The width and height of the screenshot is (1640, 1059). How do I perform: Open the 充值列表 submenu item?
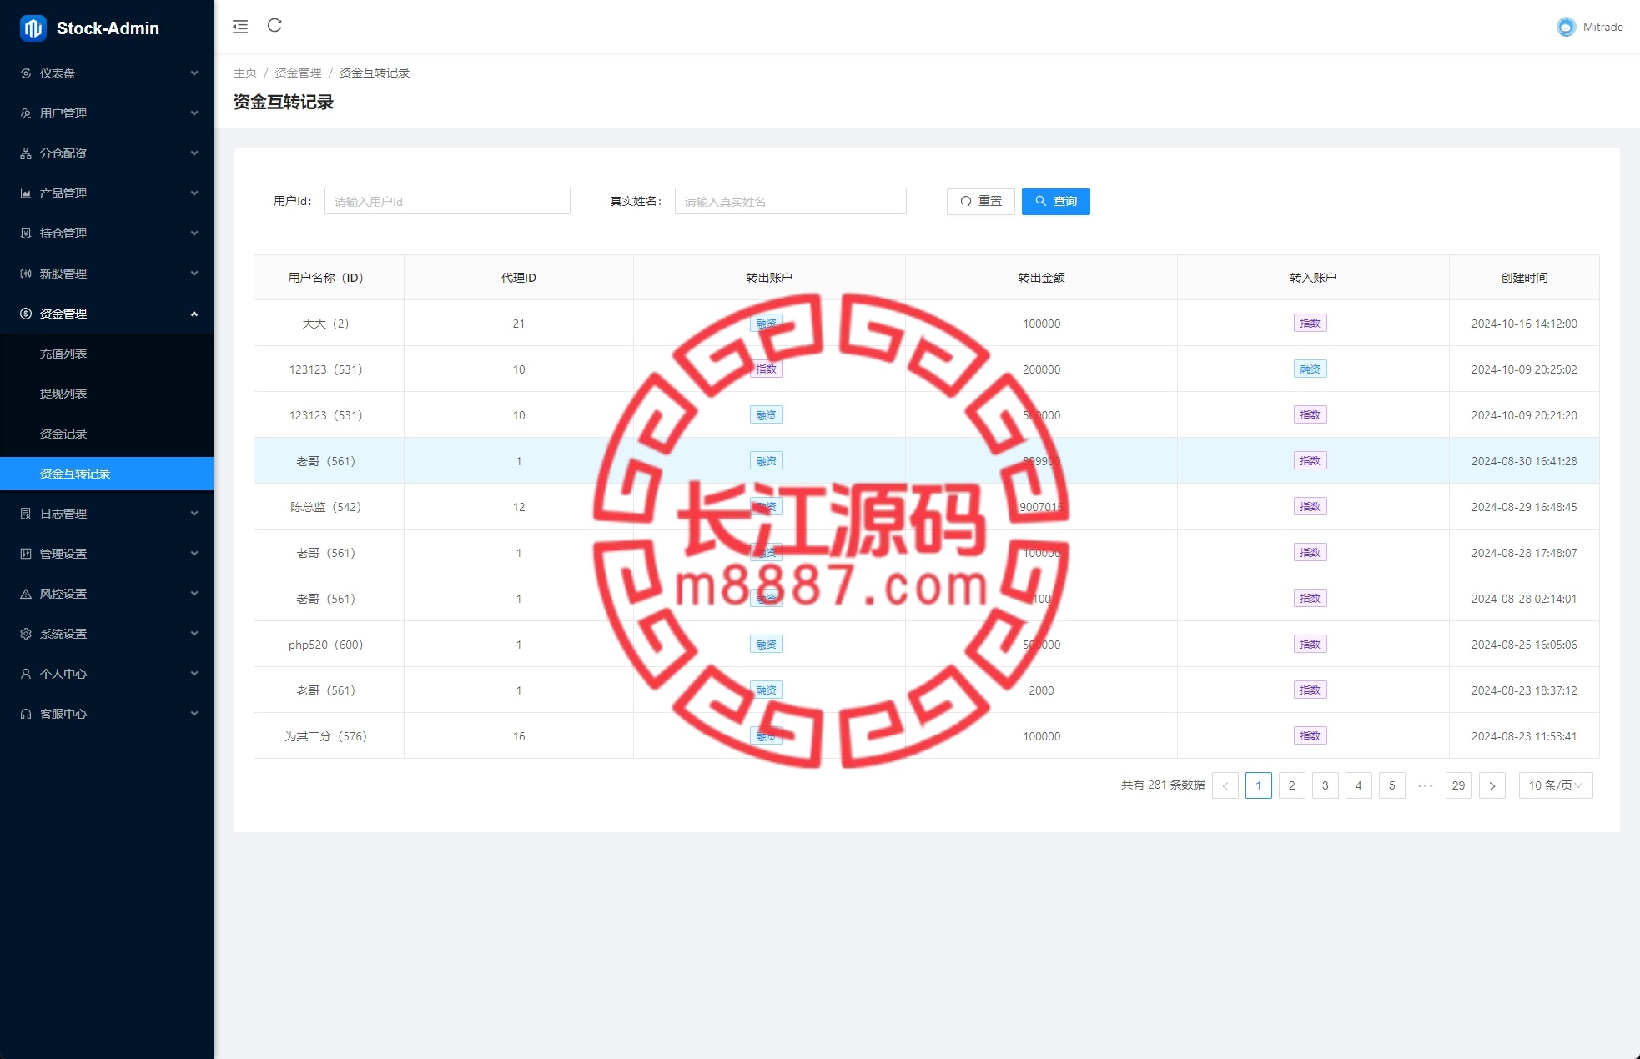[x=107, y=354]
